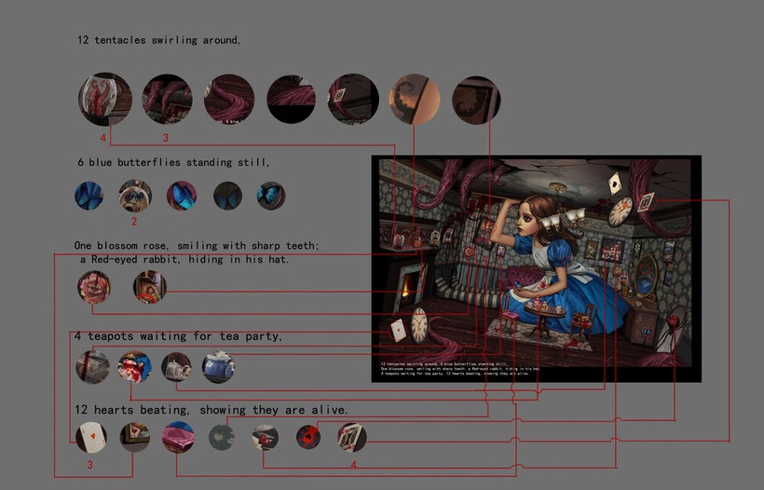The height and width of the screenshot is (490, 764).
Task: Click the text '12 tentacles swirling around,'
Action: click(x=158, y=40)
